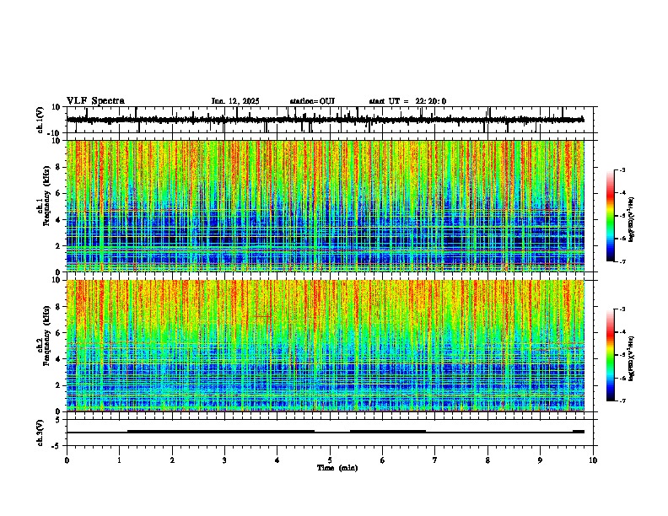
Task: Click the ch.1 spectrogram color bar
Action: tap(611, 216)
